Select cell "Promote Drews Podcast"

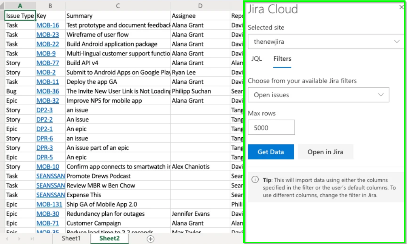coord(118,176)
